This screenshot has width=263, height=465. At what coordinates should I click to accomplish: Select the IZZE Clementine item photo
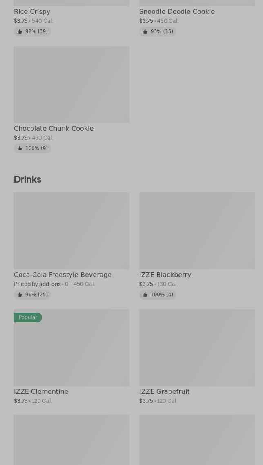71,351
